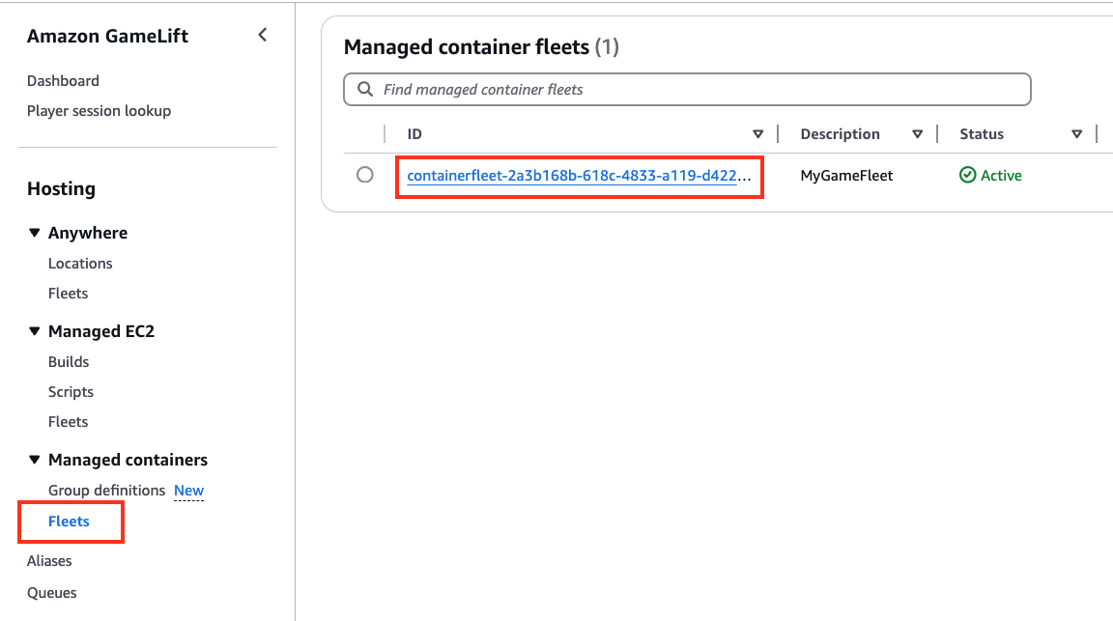Open the containerfleet-2a3b168b fleet link
The width and height of the screenshot is (1113, 621).
point(578,176)
